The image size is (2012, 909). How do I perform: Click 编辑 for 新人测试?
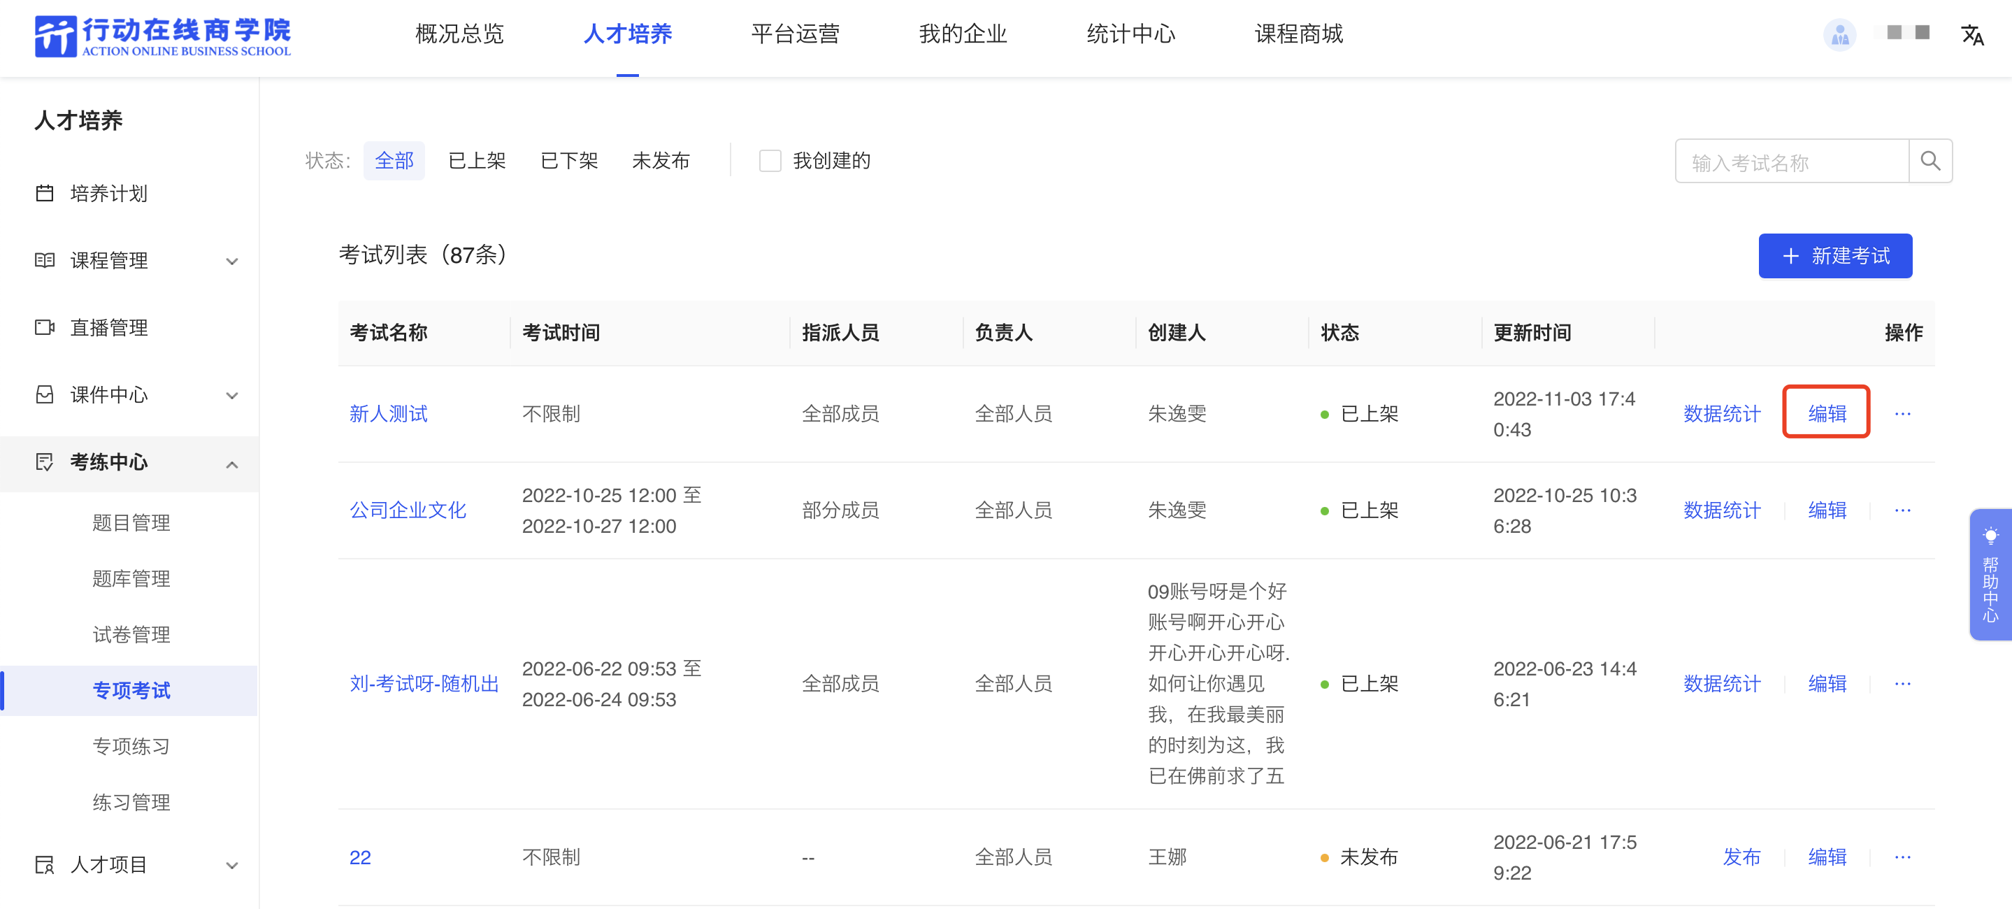tap(1827, 413)
